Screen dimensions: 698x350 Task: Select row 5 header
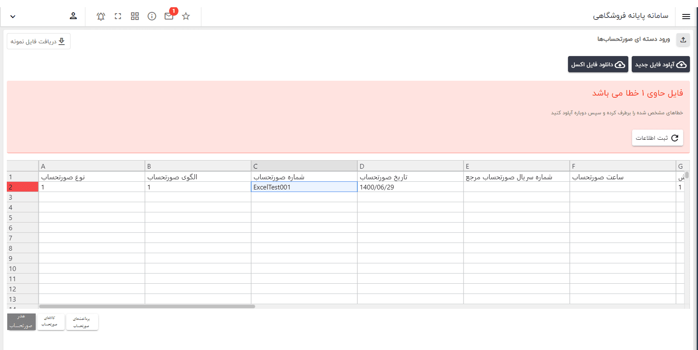(x=23, y=217)
